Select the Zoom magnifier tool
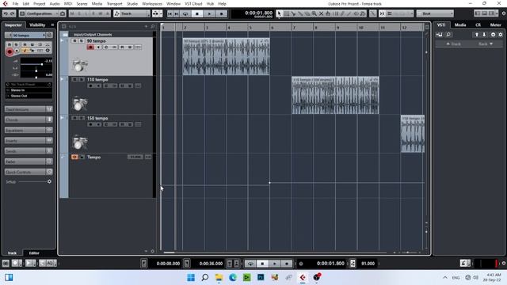 314,13
